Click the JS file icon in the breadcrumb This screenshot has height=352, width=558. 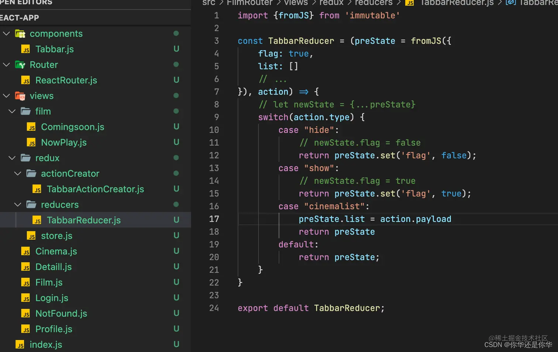410,3
